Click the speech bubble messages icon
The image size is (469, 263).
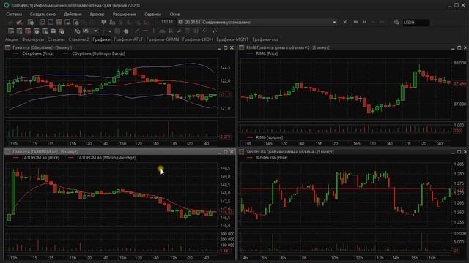(103, 22)
